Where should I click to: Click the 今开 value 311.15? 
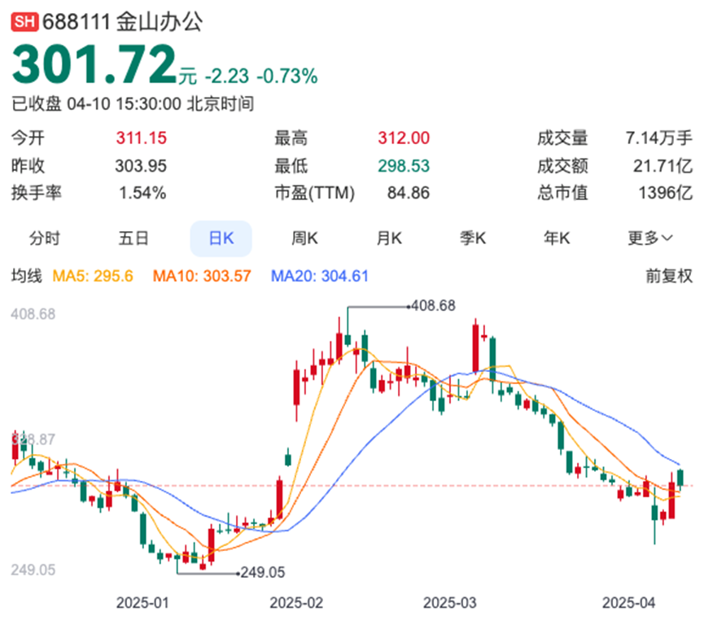(142, 138)
